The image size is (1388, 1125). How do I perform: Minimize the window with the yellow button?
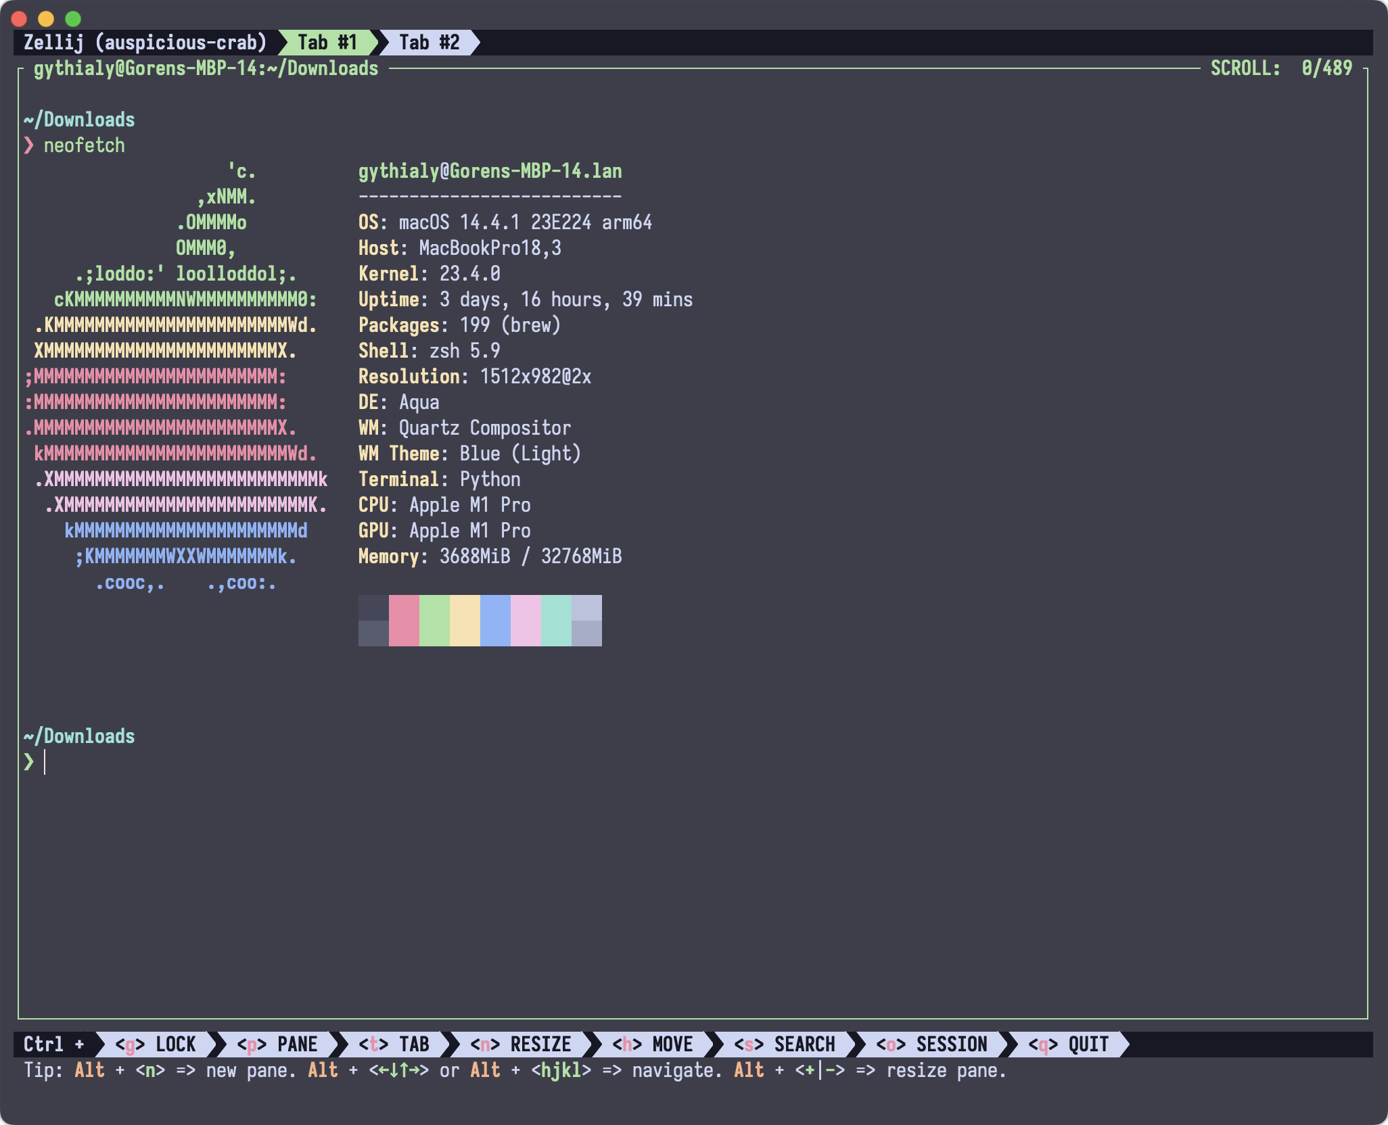click(x=46, y=18)
